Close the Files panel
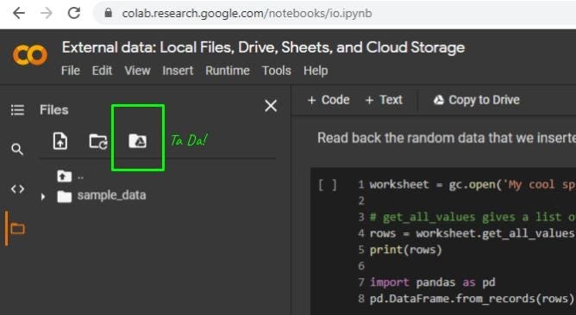 click(x=271, y=106)
